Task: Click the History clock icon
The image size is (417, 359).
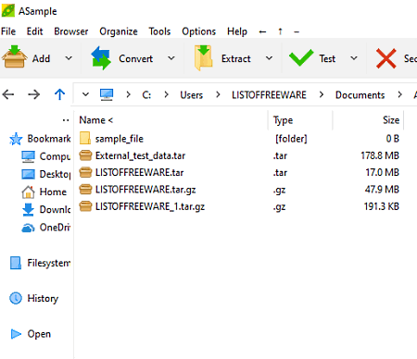Action: pyautogui.click(x=16, y=298)
